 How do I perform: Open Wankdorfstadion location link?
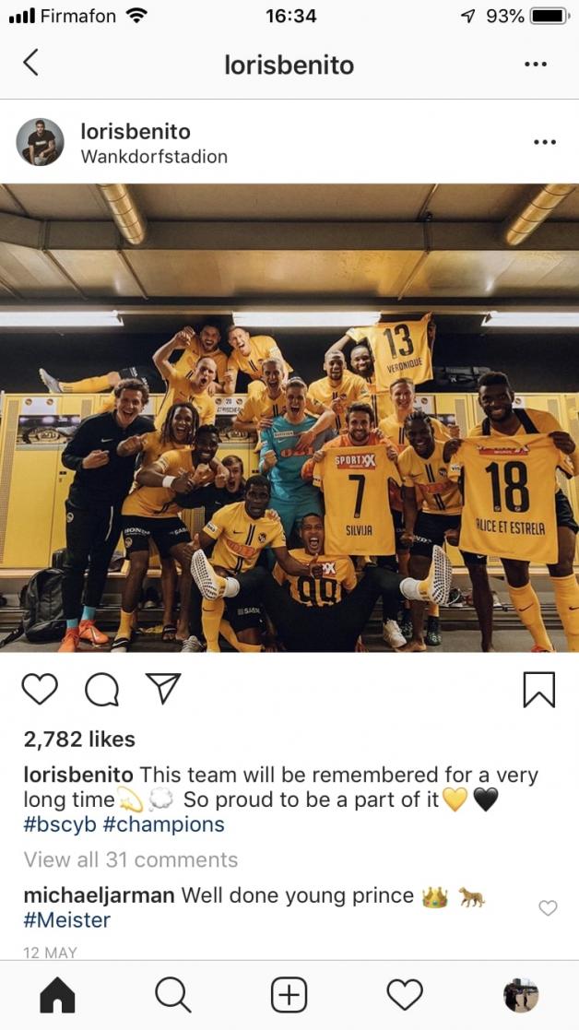[154, 157]
